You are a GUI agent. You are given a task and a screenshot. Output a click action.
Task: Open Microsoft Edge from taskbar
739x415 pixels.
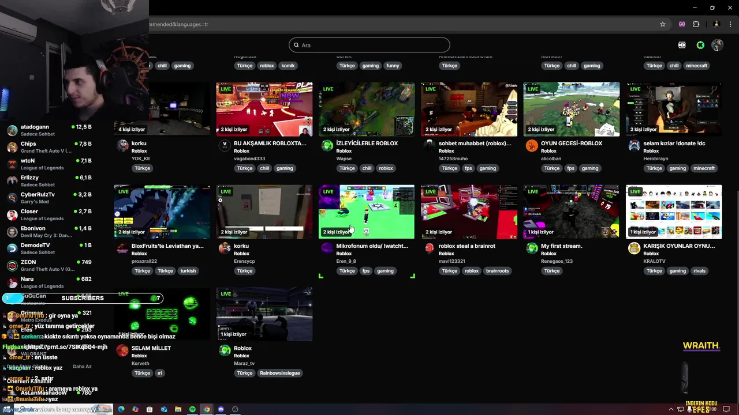(x=121, y=409)
